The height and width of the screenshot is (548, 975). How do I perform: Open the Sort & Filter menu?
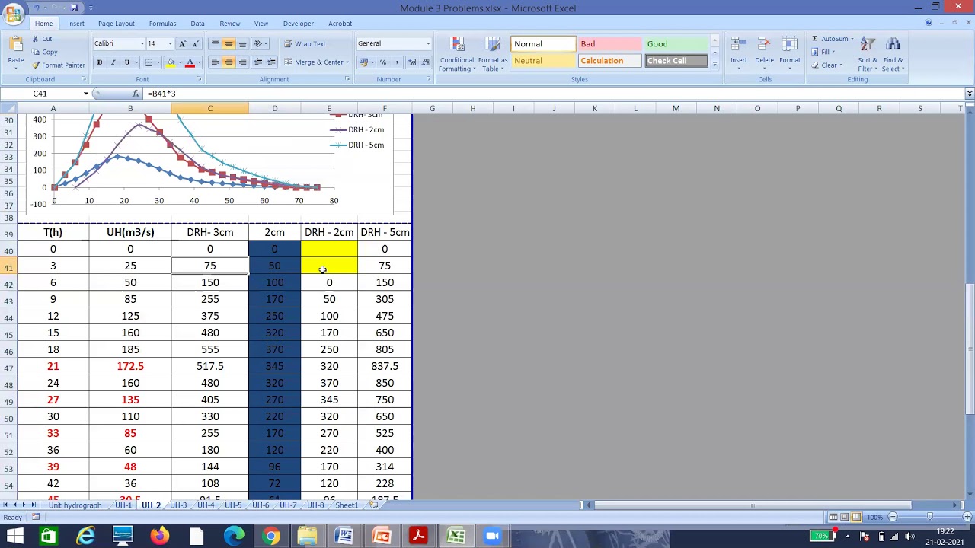point(868,54)
